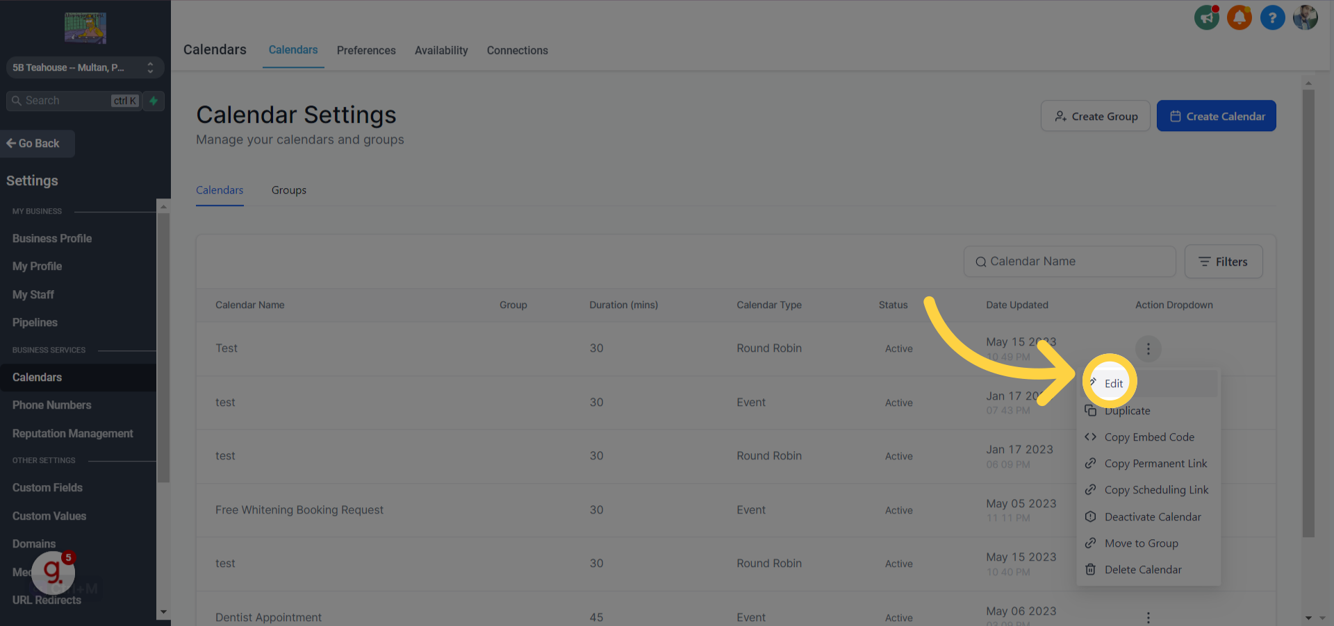Open the user profile avatar
The width and height of the screenshot is (1334, 626).
click(1305, 17)
